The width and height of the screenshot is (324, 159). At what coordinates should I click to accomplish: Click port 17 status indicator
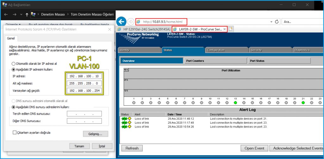pos(269,103)
